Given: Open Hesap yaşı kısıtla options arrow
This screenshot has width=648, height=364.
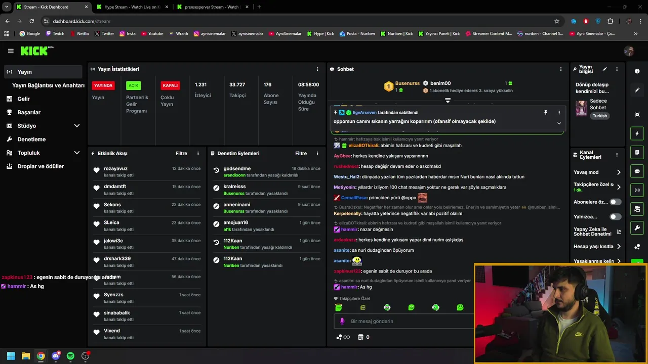Looking at the screenshot, I should pyautogui.click(x=618, y=247).
